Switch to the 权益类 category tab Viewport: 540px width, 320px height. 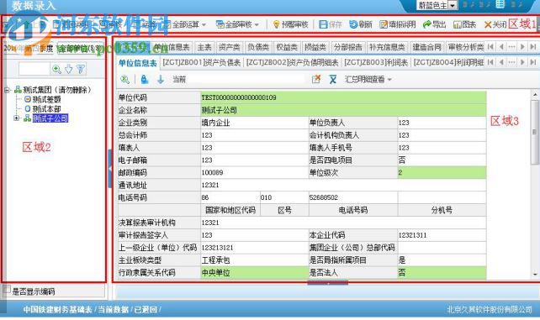(287, 47)
